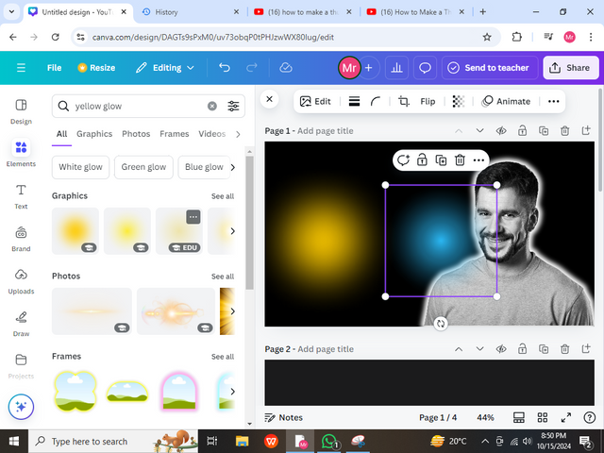Check cloud save status icon
The image size is (604, 453).
click(x=285, y=68)
